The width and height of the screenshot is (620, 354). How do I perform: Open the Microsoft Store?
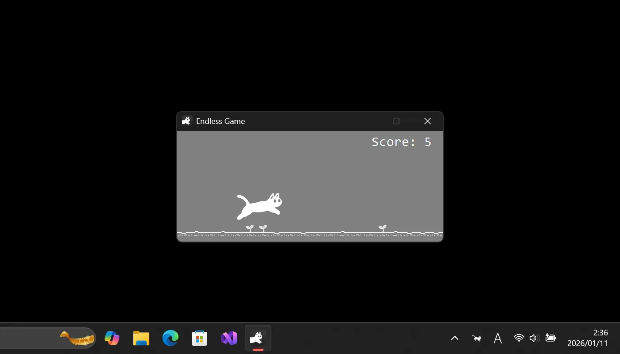[199, 338]
